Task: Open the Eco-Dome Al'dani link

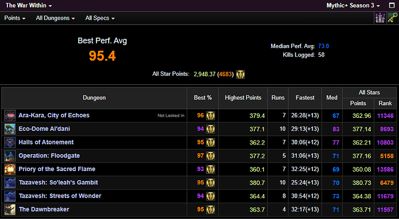Action: tap(45, 129)
